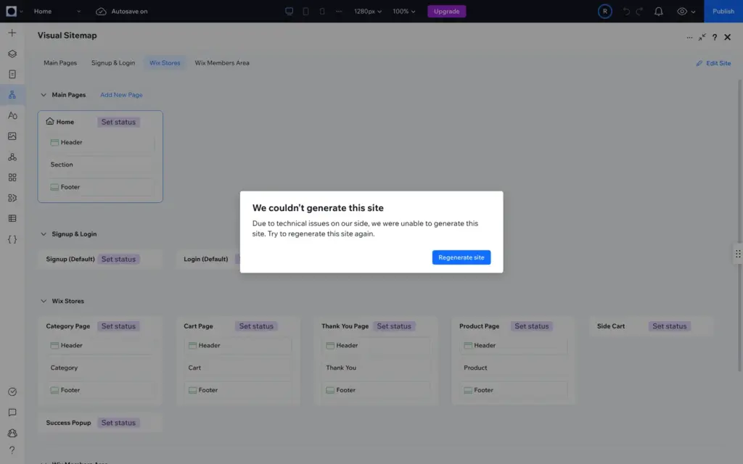Image resolution: width=743 pixels, height=464 pixels.
Task: Select Section row in Home card
Action: coord(100,165)
